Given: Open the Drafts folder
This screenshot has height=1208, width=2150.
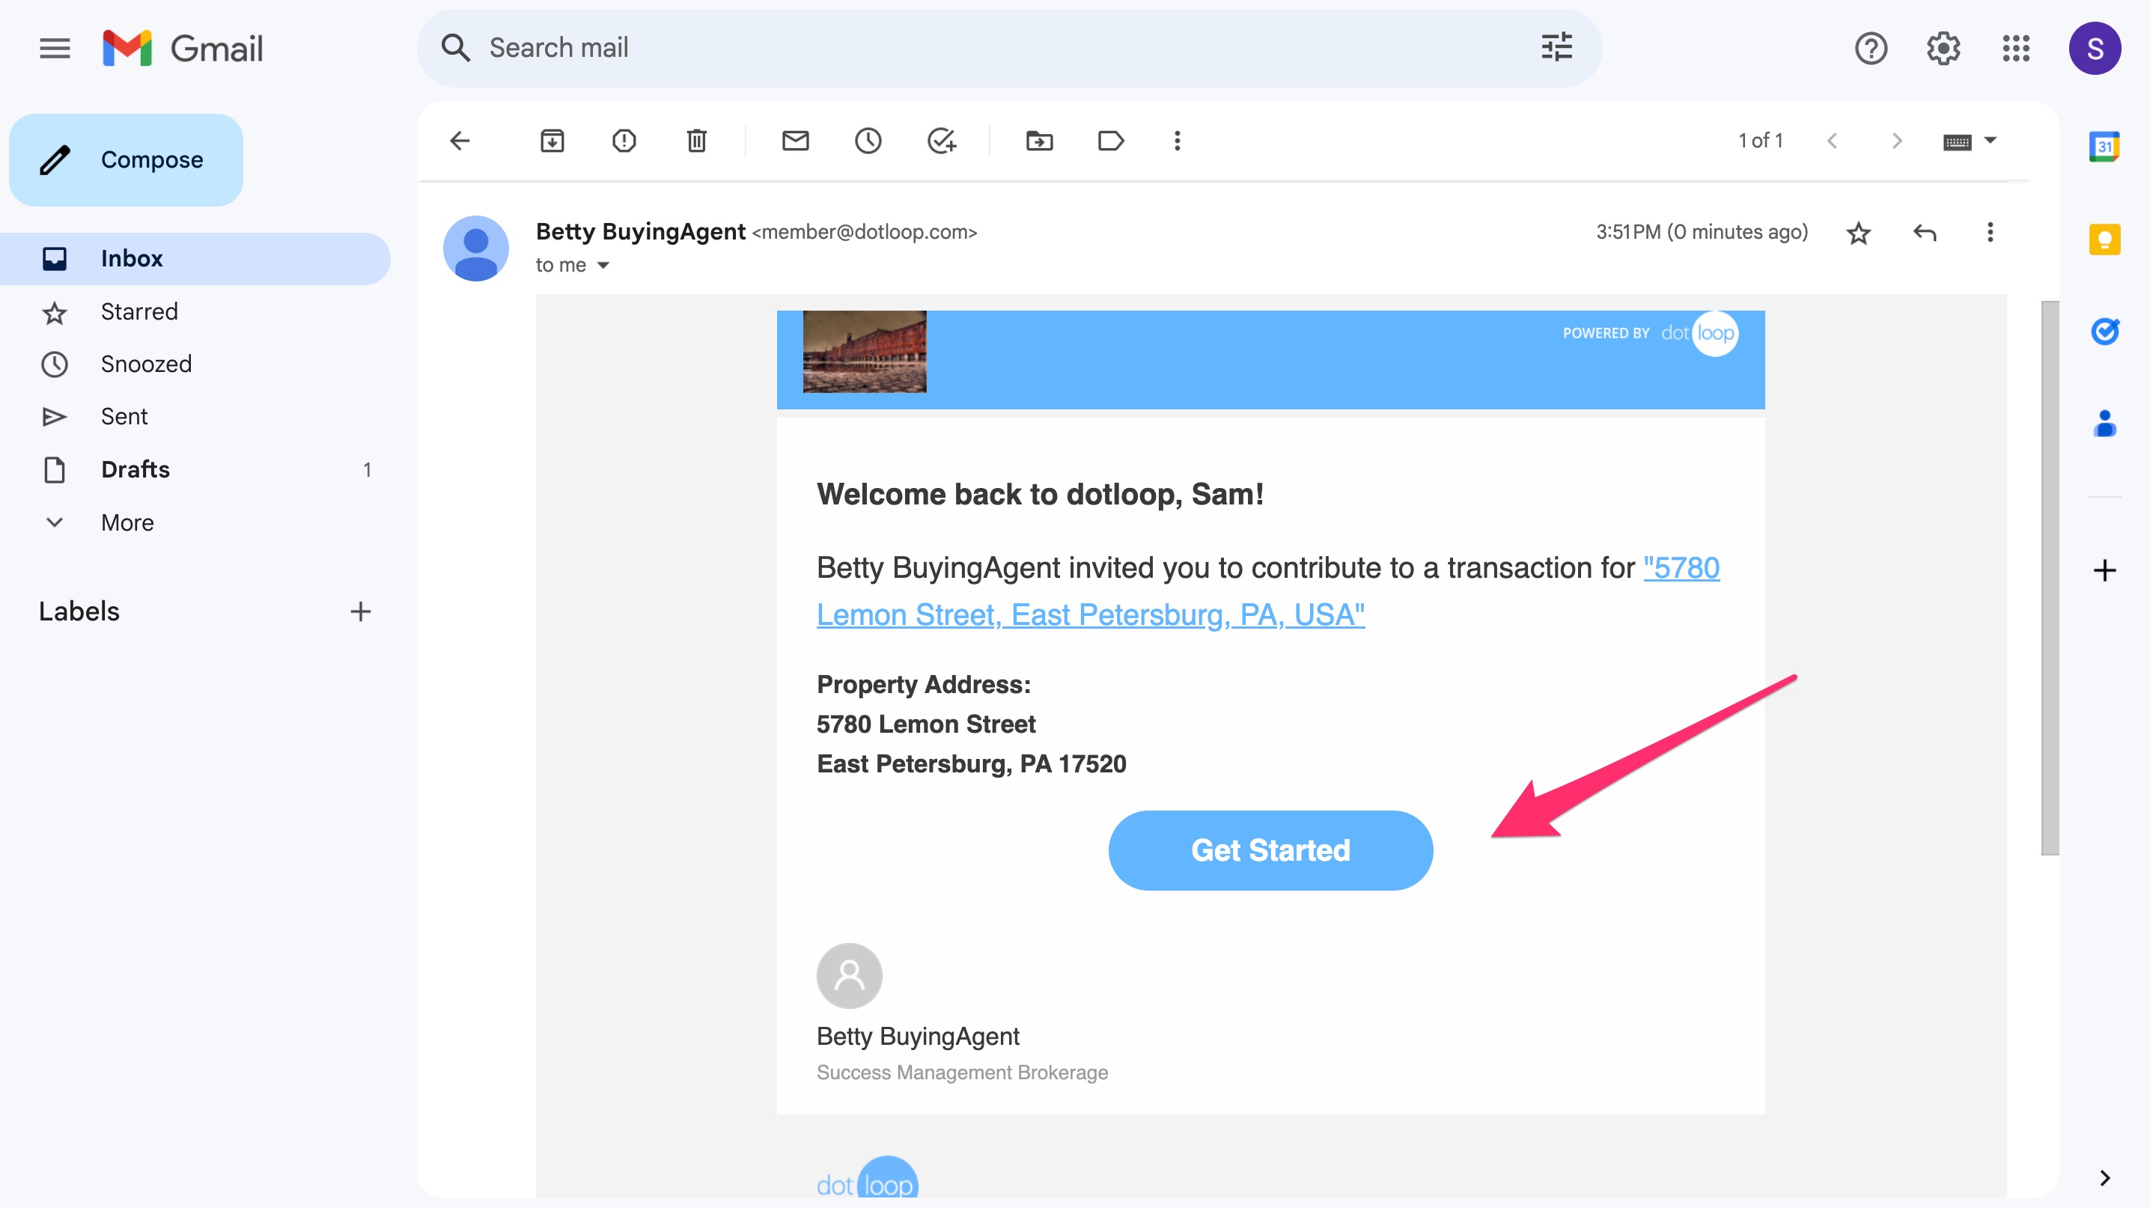Looking at the screenshot, I should tap(135, 469).
